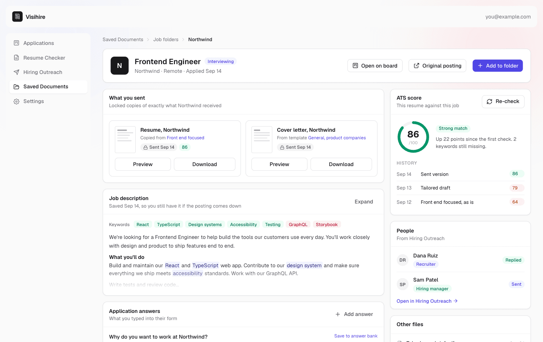This screenshot has width=543, height=342.
Task: Click the Settings gear icon
Action: pos(17,101)
